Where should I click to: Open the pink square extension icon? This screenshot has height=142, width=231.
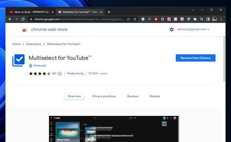182,19
